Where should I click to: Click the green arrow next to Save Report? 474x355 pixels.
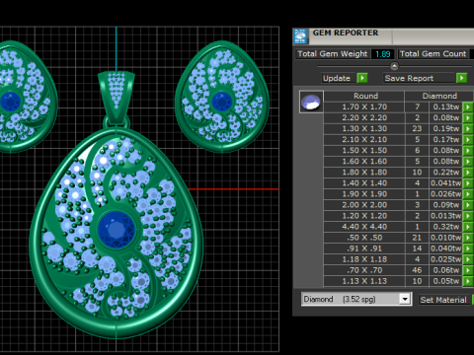point(461,78)
